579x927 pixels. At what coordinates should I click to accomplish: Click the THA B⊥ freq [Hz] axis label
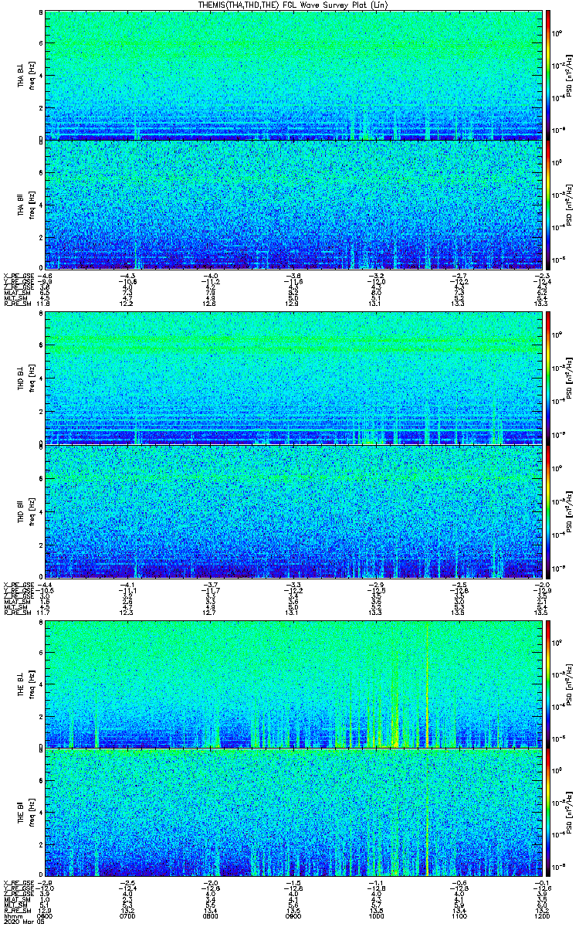click(x=27, y=75)
